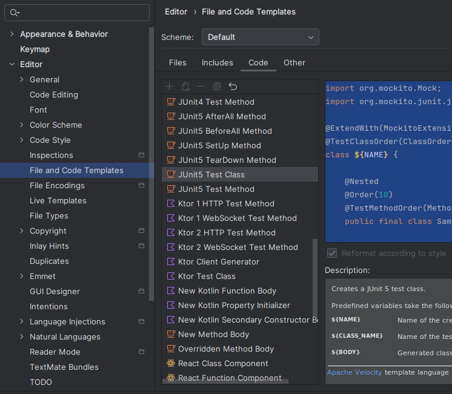The image size is (452, 394).
Task: Click the Revert to Original Template arrow
Action: coord(233,87)
